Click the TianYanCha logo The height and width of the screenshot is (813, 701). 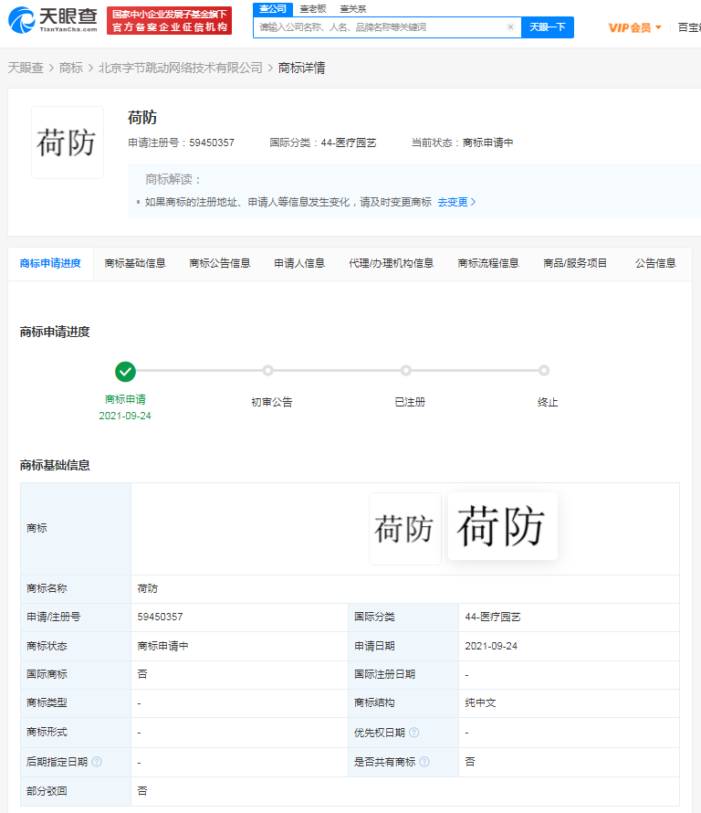tap(53, 20)
